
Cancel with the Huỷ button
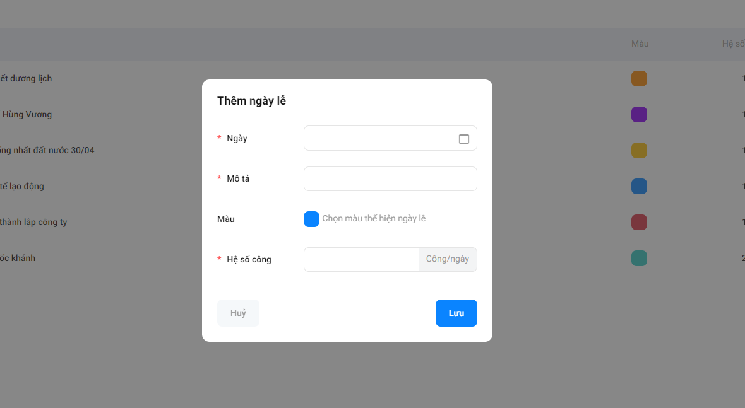coord(238,313)
